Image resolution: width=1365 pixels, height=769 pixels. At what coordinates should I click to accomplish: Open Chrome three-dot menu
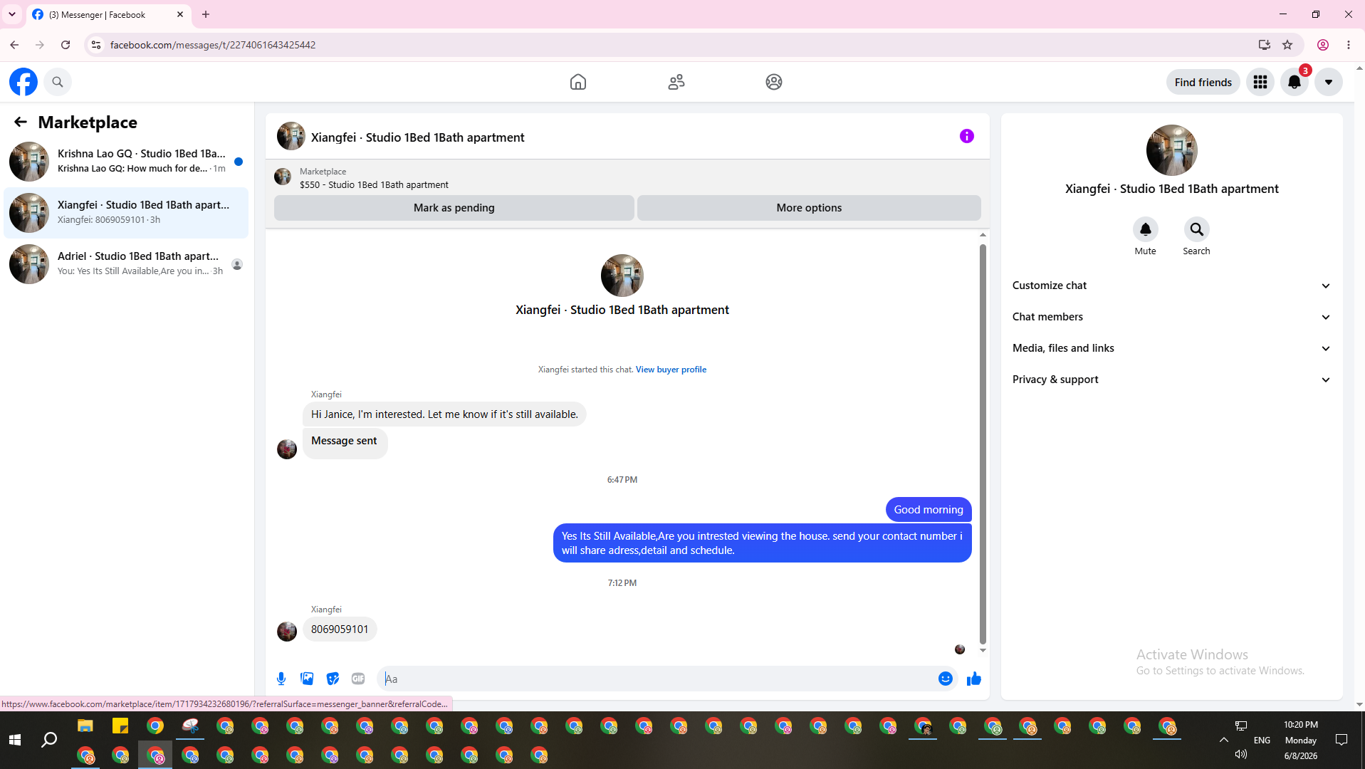click(1349, 45)
